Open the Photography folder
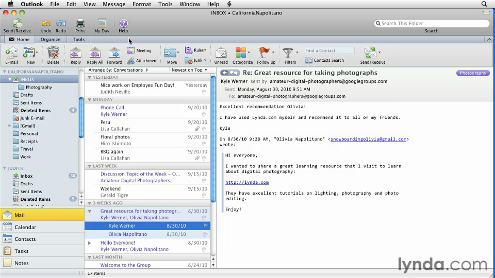 (x=39, y=88)
